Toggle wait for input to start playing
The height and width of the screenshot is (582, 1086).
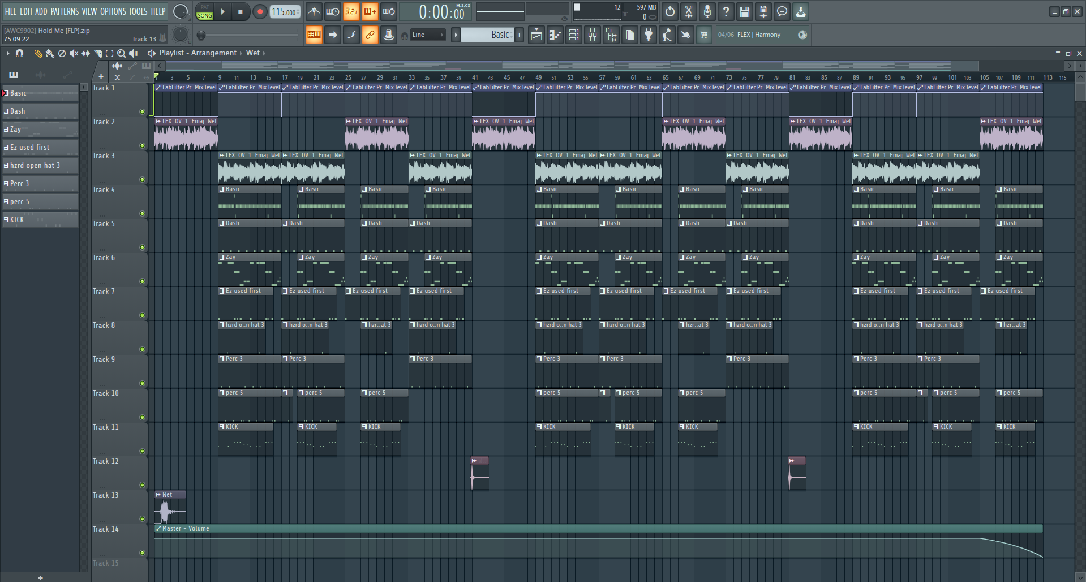[x=332, y=11]
